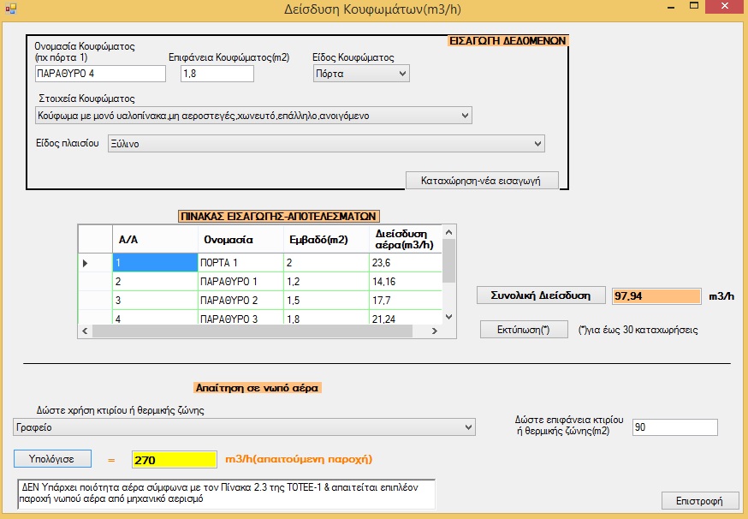Click the yellow required airflow result field
Screen dimensions: 748x519
click(175, 460)
